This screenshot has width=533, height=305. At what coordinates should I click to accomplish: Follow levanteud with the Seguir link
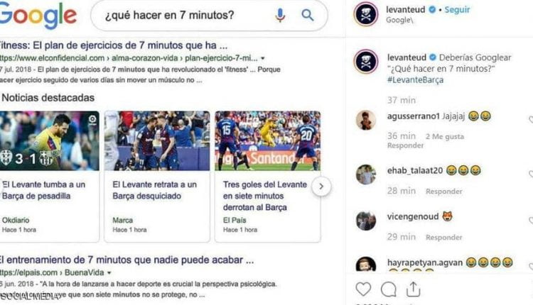(457, 9)
